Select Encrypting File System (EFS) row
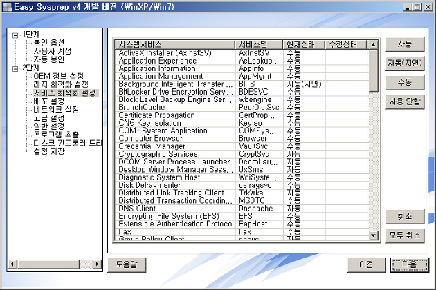436x290 pixels. (241, 216)
